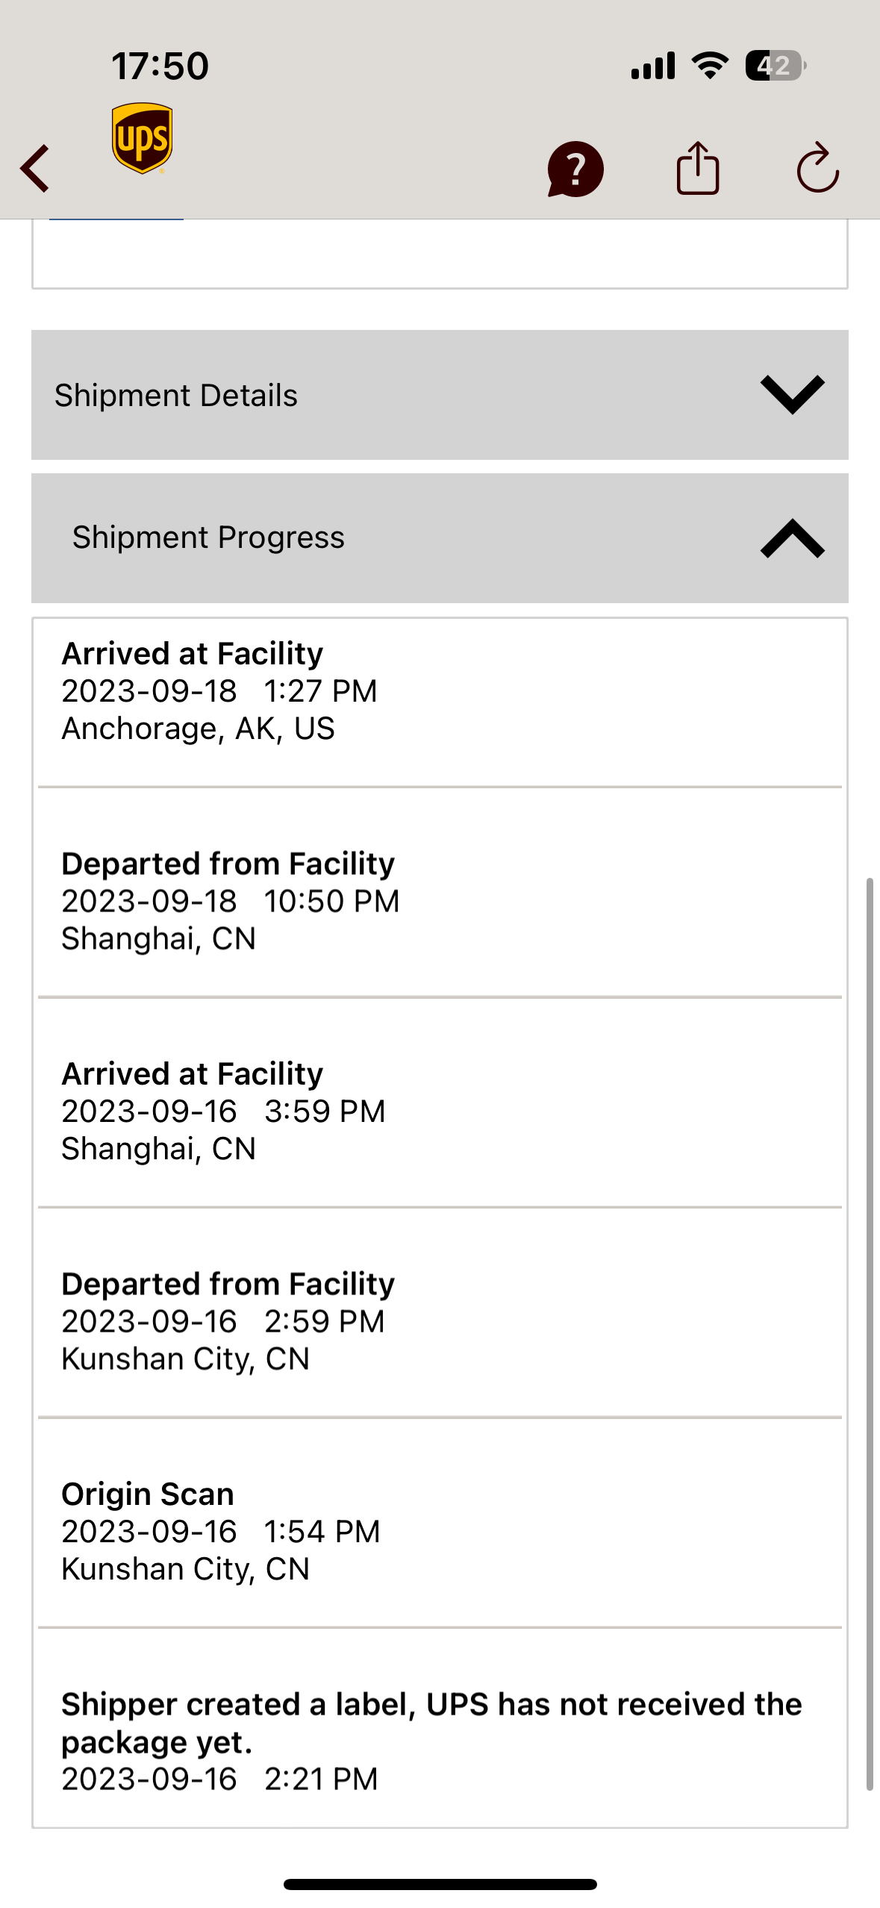Tap the UPS shield logo

pyautogui.click(x=142, y=138)
